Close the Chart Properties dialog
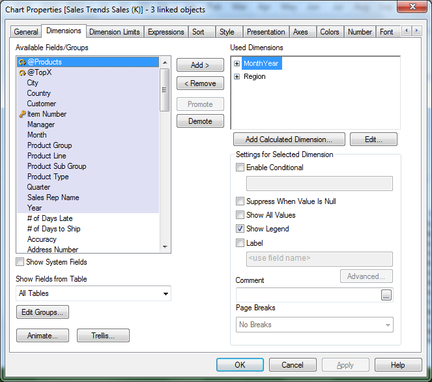Screen dimensions: 432x382 click(x=412, y=7)
